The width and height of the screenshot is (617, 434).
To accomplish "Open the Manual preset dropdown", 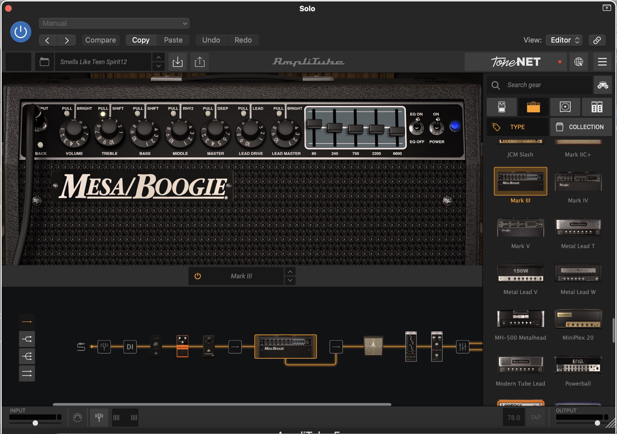I will [x=114, y=24].
